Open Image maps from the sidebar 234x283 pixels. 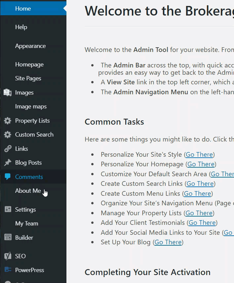pyautogui.click(x=31, y=106)
